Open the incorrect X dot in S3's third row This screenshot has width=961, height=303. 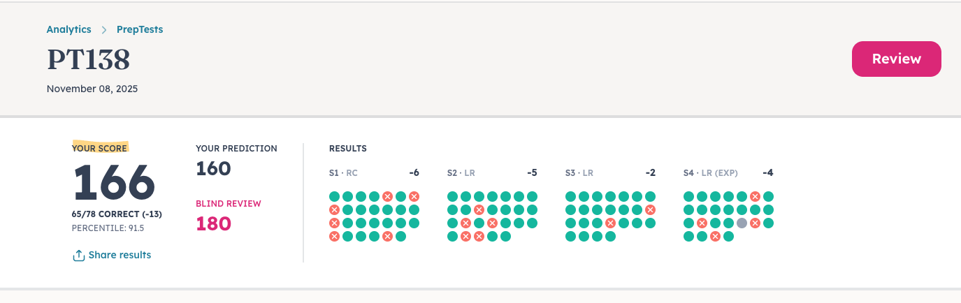point(610,223)
